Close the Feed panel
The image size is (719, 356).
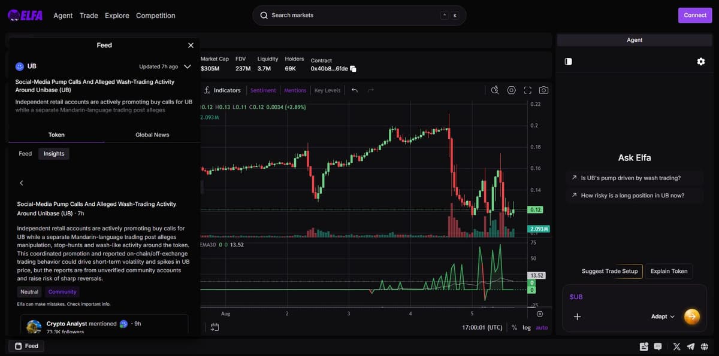(191, 45)
